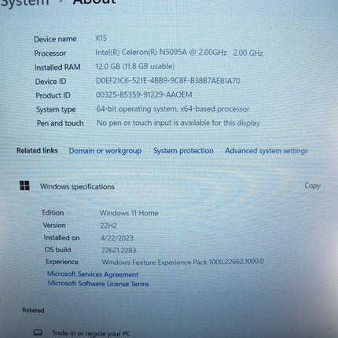
Task: Open the Domain or workgroup link
Action: (x=105, y=151)
